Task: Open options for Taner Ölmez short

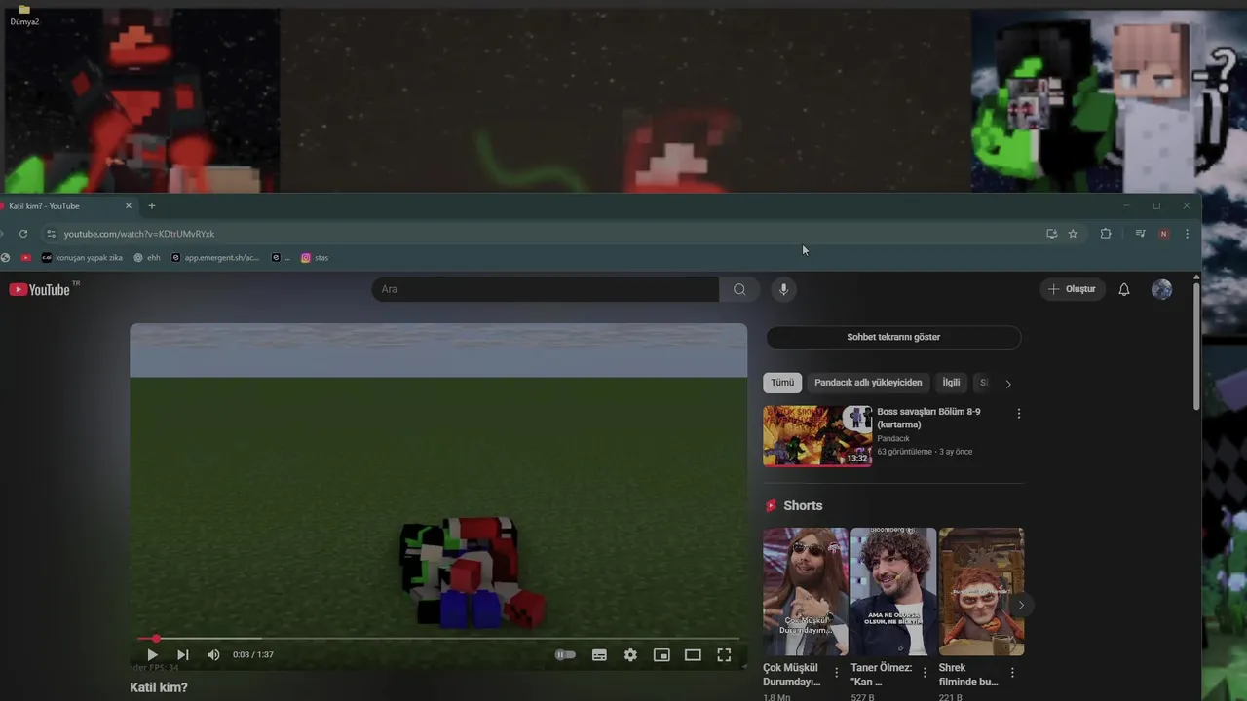Action: click(x=925, y=673)
